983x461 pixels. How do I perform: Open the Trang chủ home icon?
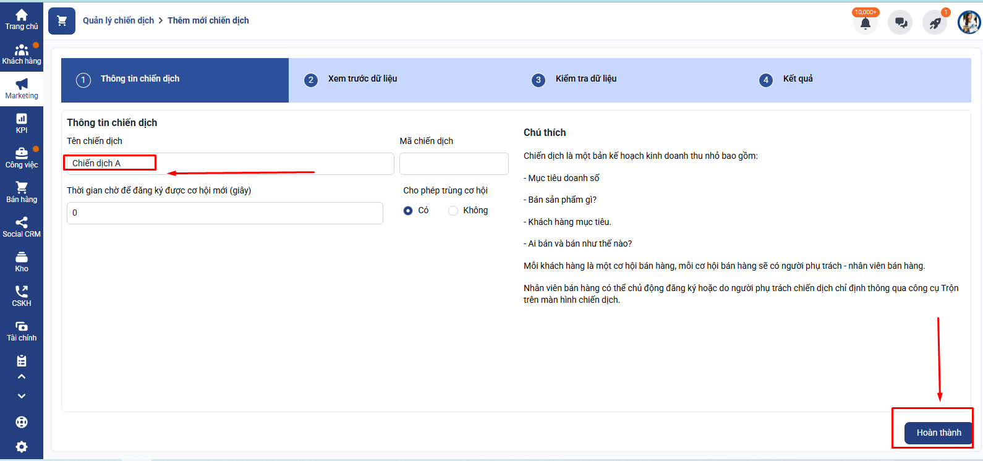coord(22,19)
